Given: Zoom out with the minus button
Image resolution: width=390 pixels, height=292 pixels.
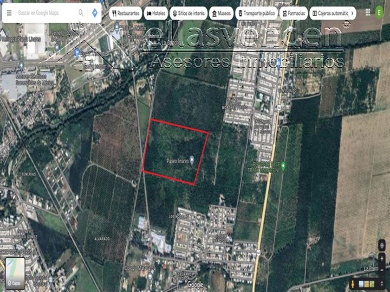Looking at the screenshot, I should click(x=382, y=269).
